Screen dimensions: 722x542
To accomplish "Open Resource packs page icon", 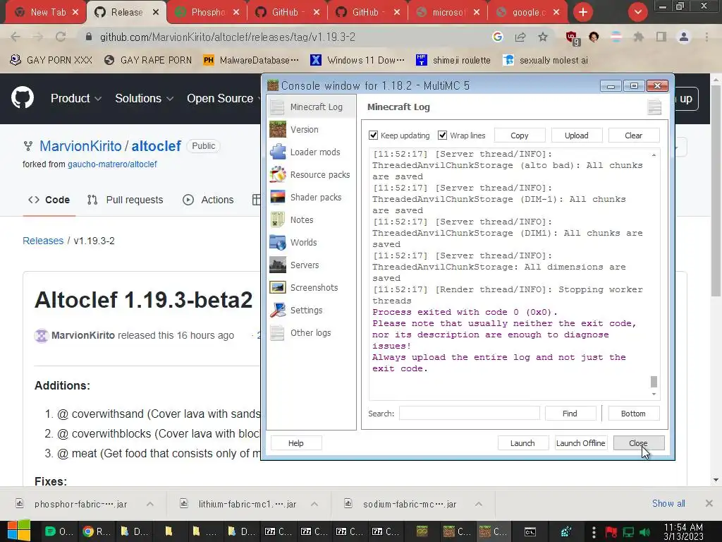I will [x=278, y=175].
